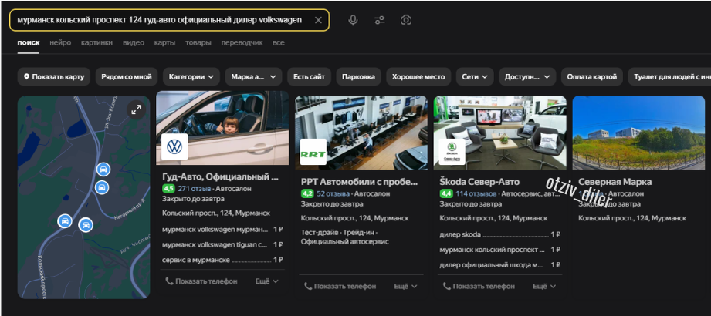Screen dimensions: 711x316
Task: Show phone number for Škoda Север-Авто
Action: pos(479,286)
